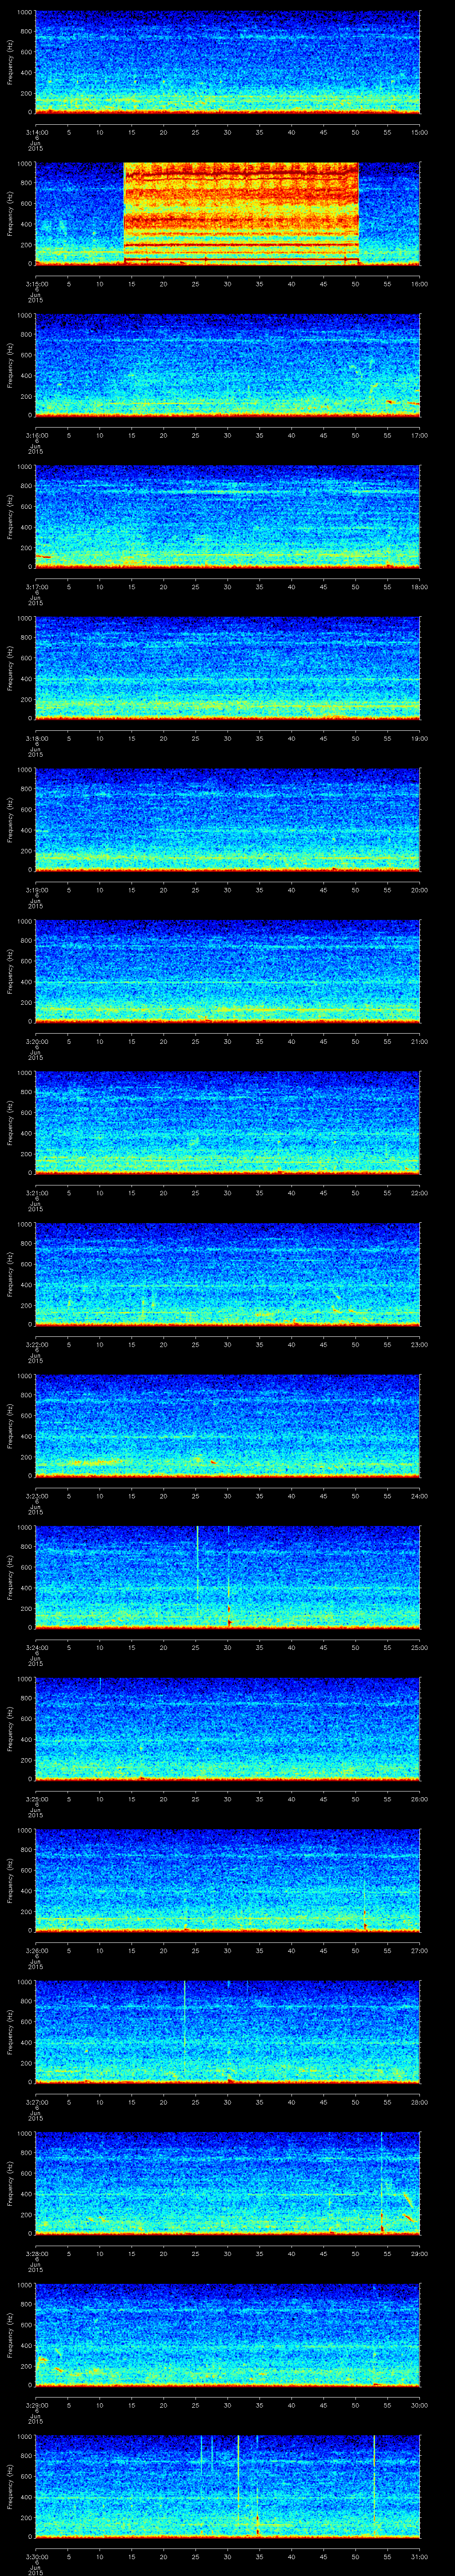This screenshot has width=455, height=2576.
Task: Click the 3:14:00 start time label
Action: click(x=36, y=132)
